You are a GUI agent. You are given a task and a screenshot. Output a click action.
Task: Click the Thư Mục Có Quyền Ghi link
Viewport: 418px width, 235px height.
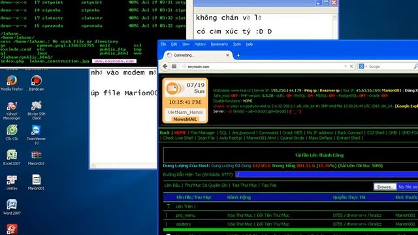(206, 185)
